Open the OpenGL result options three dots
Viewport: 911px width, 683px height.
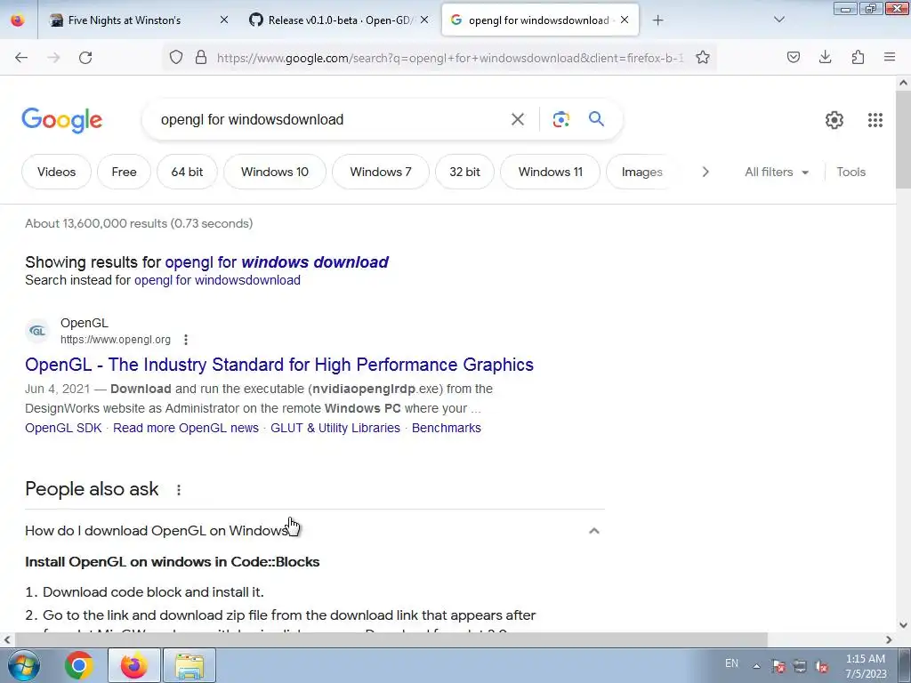(x=185, y=339)
